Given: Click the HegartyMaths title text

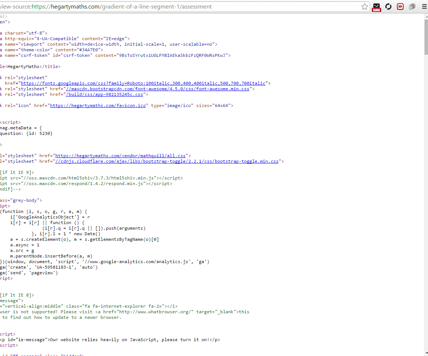Looking at the screenshot, I should coord(23,67).
